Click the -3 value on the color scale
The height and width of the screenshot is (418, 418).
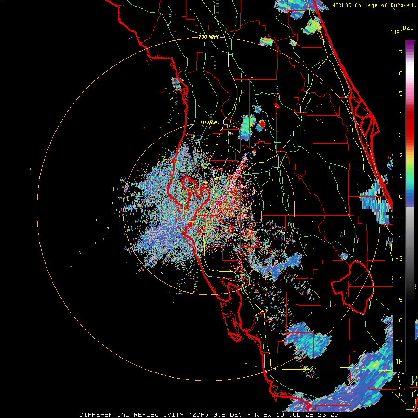(x=399, y=259)
